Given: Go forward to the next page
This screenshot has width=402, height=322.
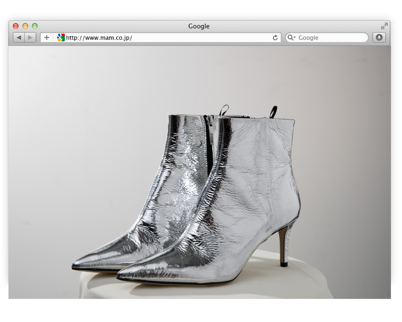Looking at the screenshot, I should 30,38.
